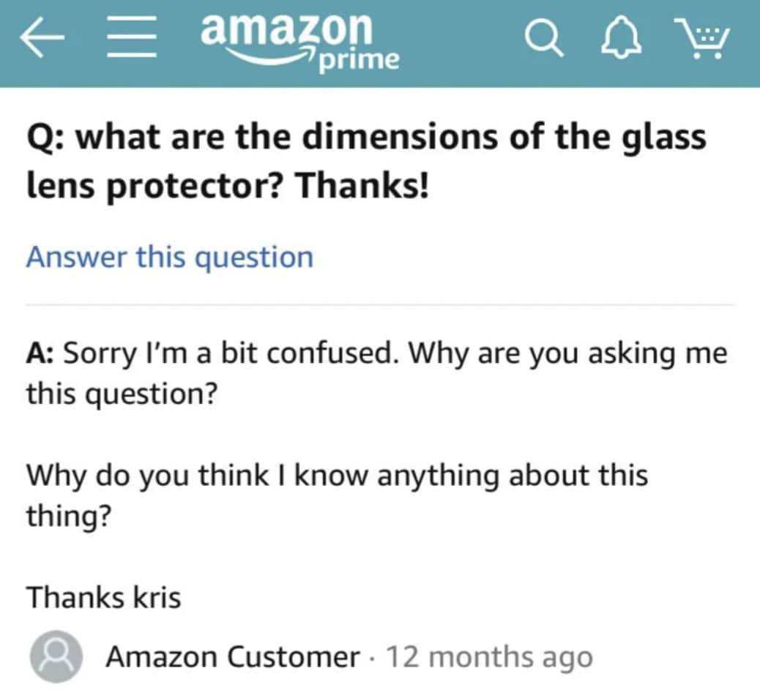Click the Answer this question link
The image size is (760, 698).
click(x=168, y=257)
